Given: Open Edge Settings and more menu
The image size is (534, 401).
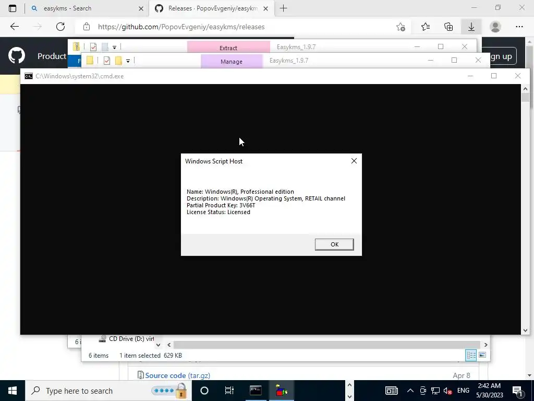Looking at the screenshot, I should [x=519, y=27].
